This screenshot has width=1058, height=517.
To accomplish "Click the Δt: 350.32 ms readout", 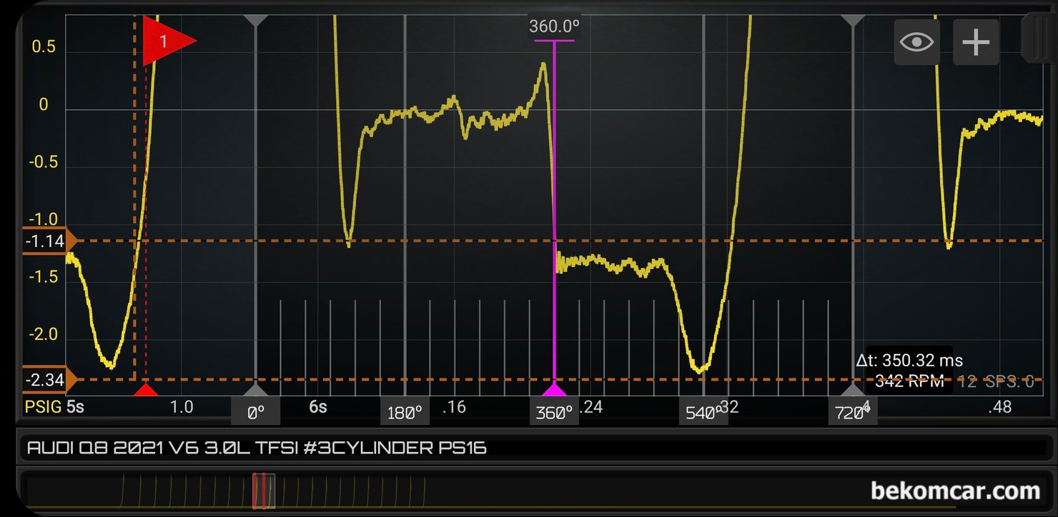I will (909, 361).
